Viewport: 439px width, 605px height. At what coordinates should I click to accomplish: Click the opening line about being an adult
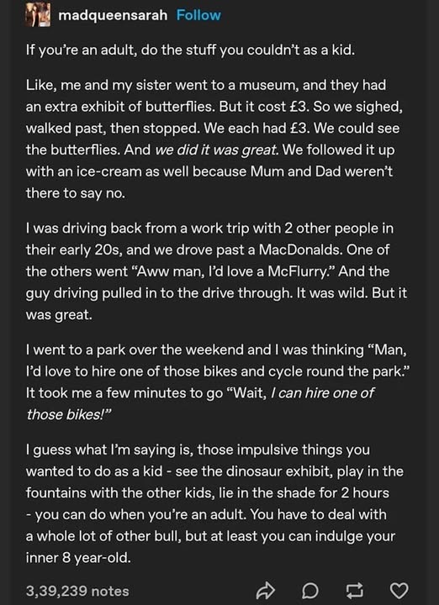[190, 50]
